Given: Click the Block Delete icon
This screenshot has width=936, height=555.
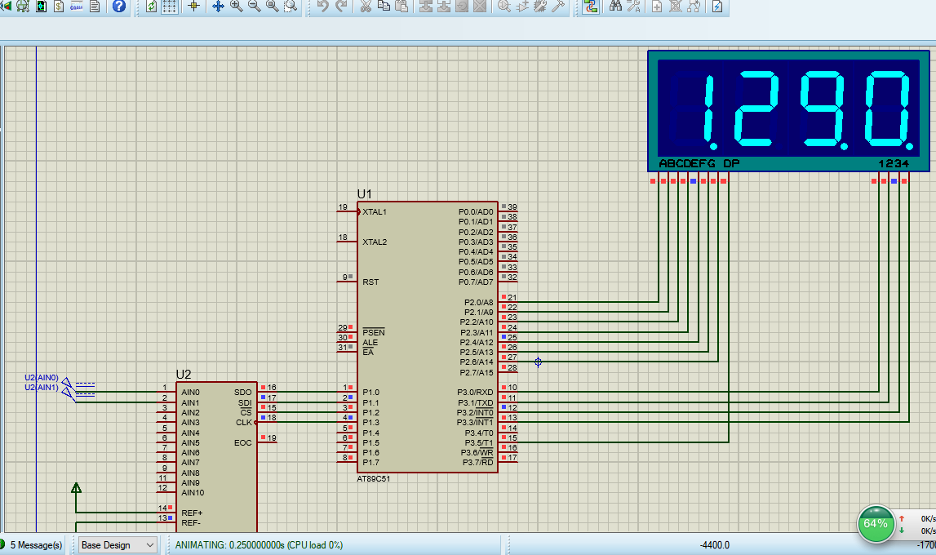Looking at the screenshot, I should coord(479,7).
